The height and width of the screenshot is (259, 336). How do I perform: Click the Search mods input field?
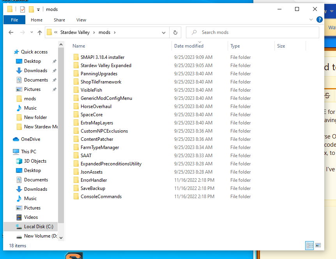pyautogui.click(x=253, y=32)
